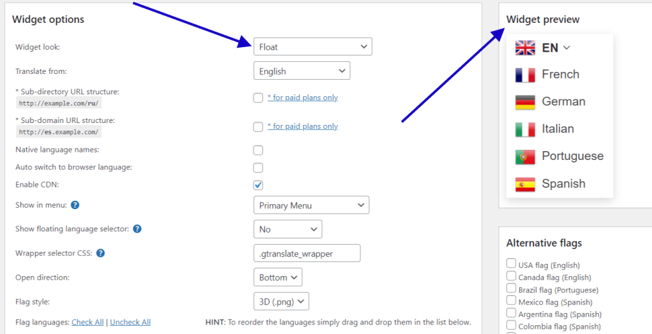Check Mexico flag (Spanish) option
652x334 pixels.
[511, 300]
